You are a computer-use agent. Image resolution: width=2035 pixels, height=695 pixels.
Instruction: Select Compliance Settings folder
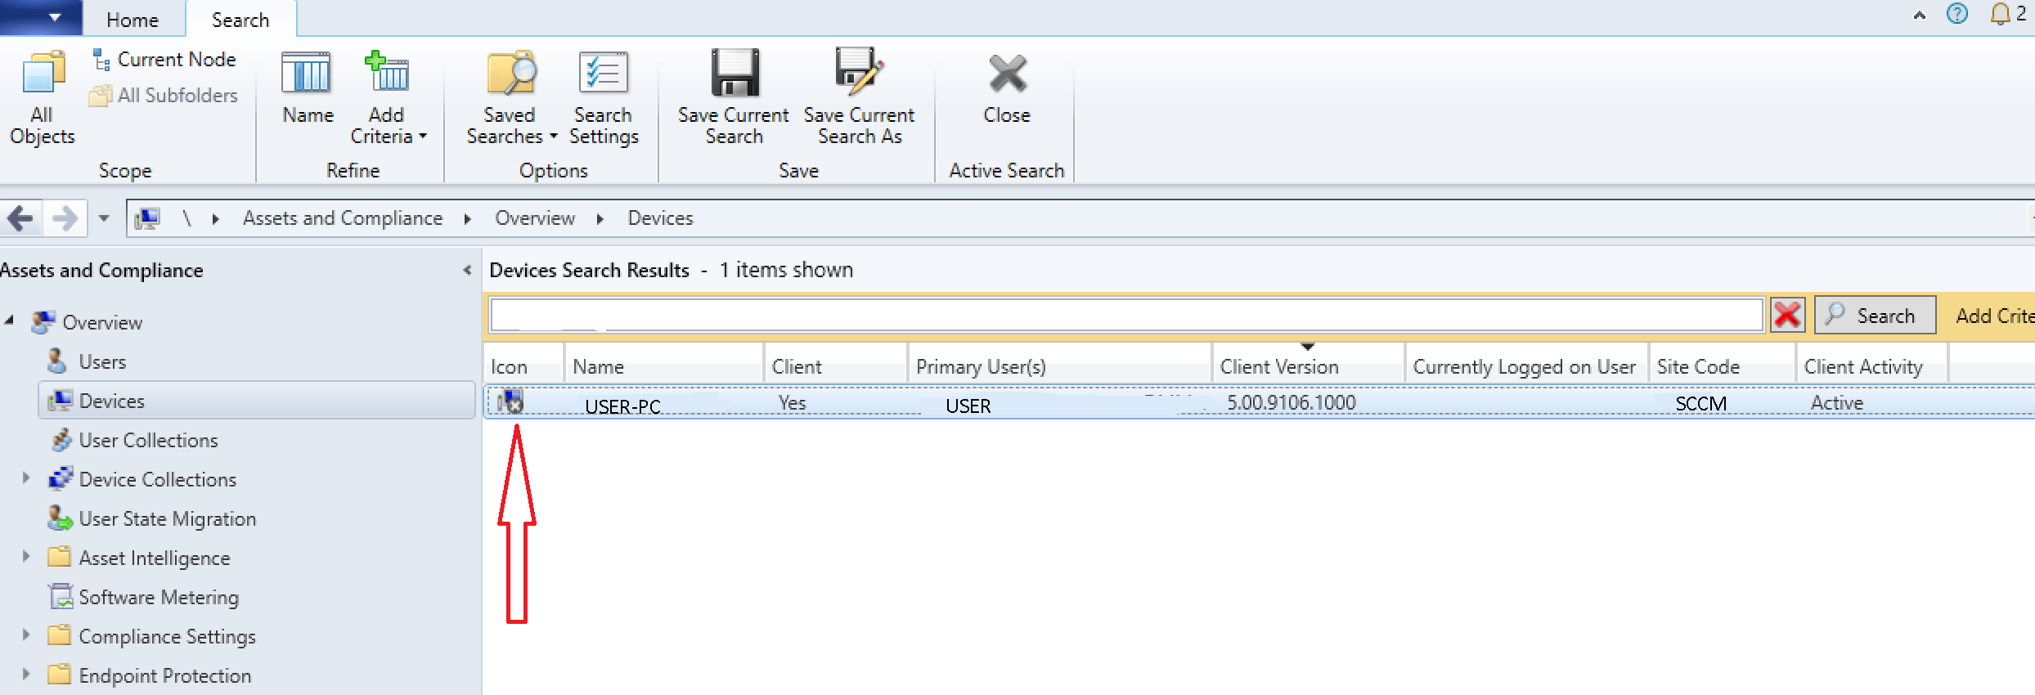click(x=167, y=636)
